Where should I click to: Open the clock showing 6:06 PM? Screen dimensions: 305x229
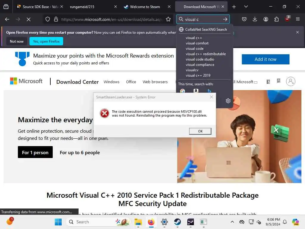[x=273, y=222]
